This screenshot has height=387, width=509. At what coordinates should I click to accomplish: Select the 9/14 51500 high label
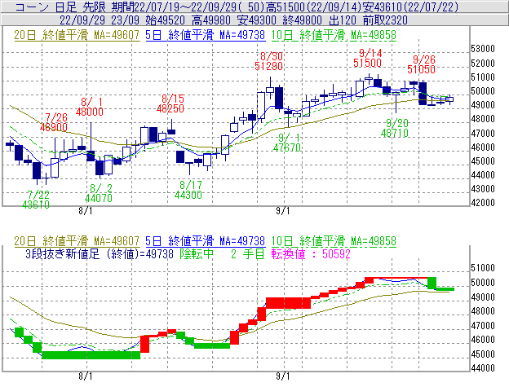click(367, 58)
